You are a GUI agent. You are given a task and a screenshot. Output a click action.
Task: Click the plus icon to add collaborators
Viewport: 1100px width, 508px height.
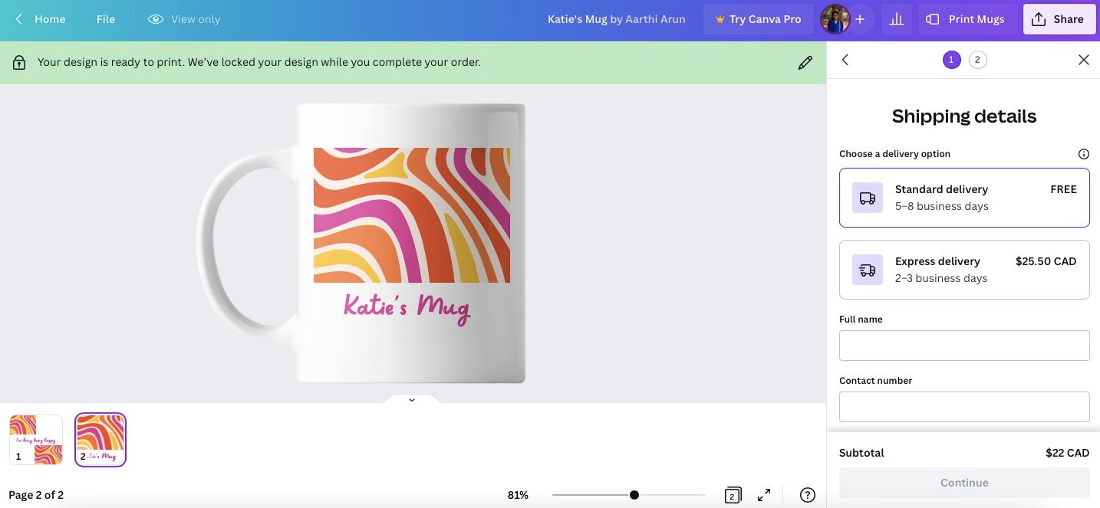coord(860,19)
